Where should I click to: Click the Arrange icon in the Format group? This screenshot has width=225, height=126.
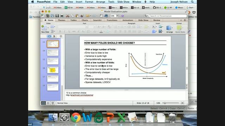pos(169,28)
